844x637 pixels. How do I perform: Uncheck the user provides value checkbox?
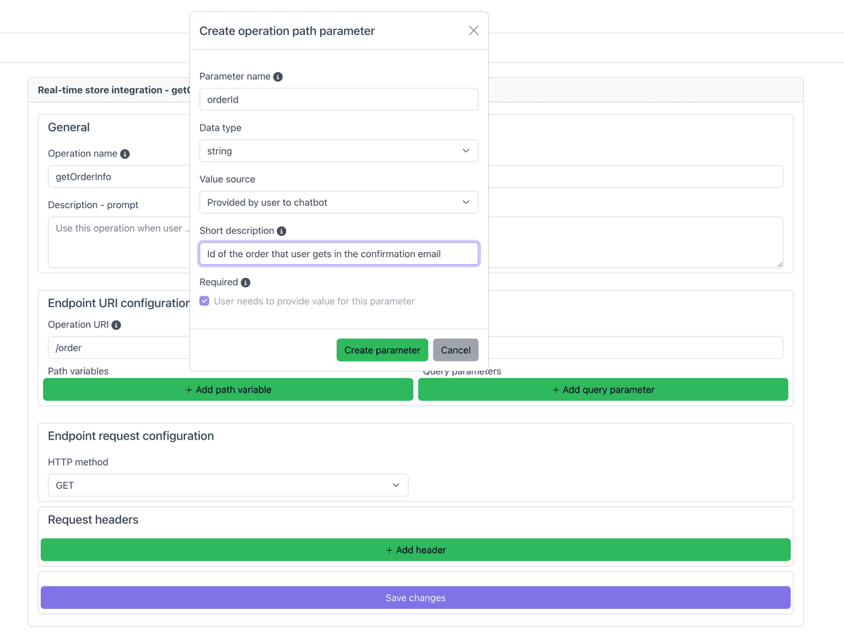203,301
